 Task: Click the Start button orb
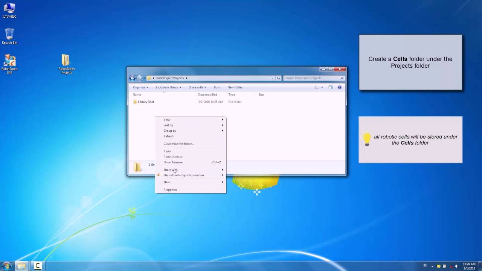(x=6, y=266)
